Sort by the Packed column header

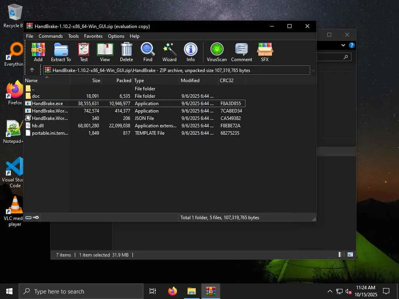pos(117,80)
